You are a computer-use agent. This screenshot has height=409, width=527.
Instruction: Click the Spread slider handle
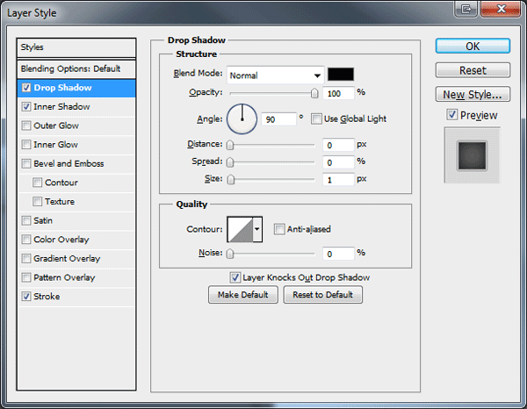230,162
